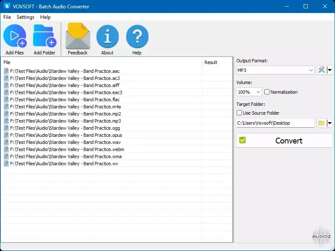Viewport: 335px width, 251px height.
Task: Close the Batch Audio Converter window
Action: 325,6
